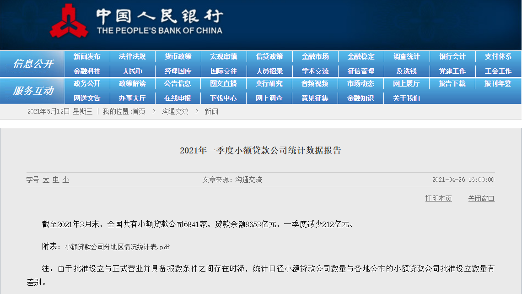This screenshot has width=522, height=294.
Task: Select 音频视频 navigation item
Action: click(x=315, y=84)
